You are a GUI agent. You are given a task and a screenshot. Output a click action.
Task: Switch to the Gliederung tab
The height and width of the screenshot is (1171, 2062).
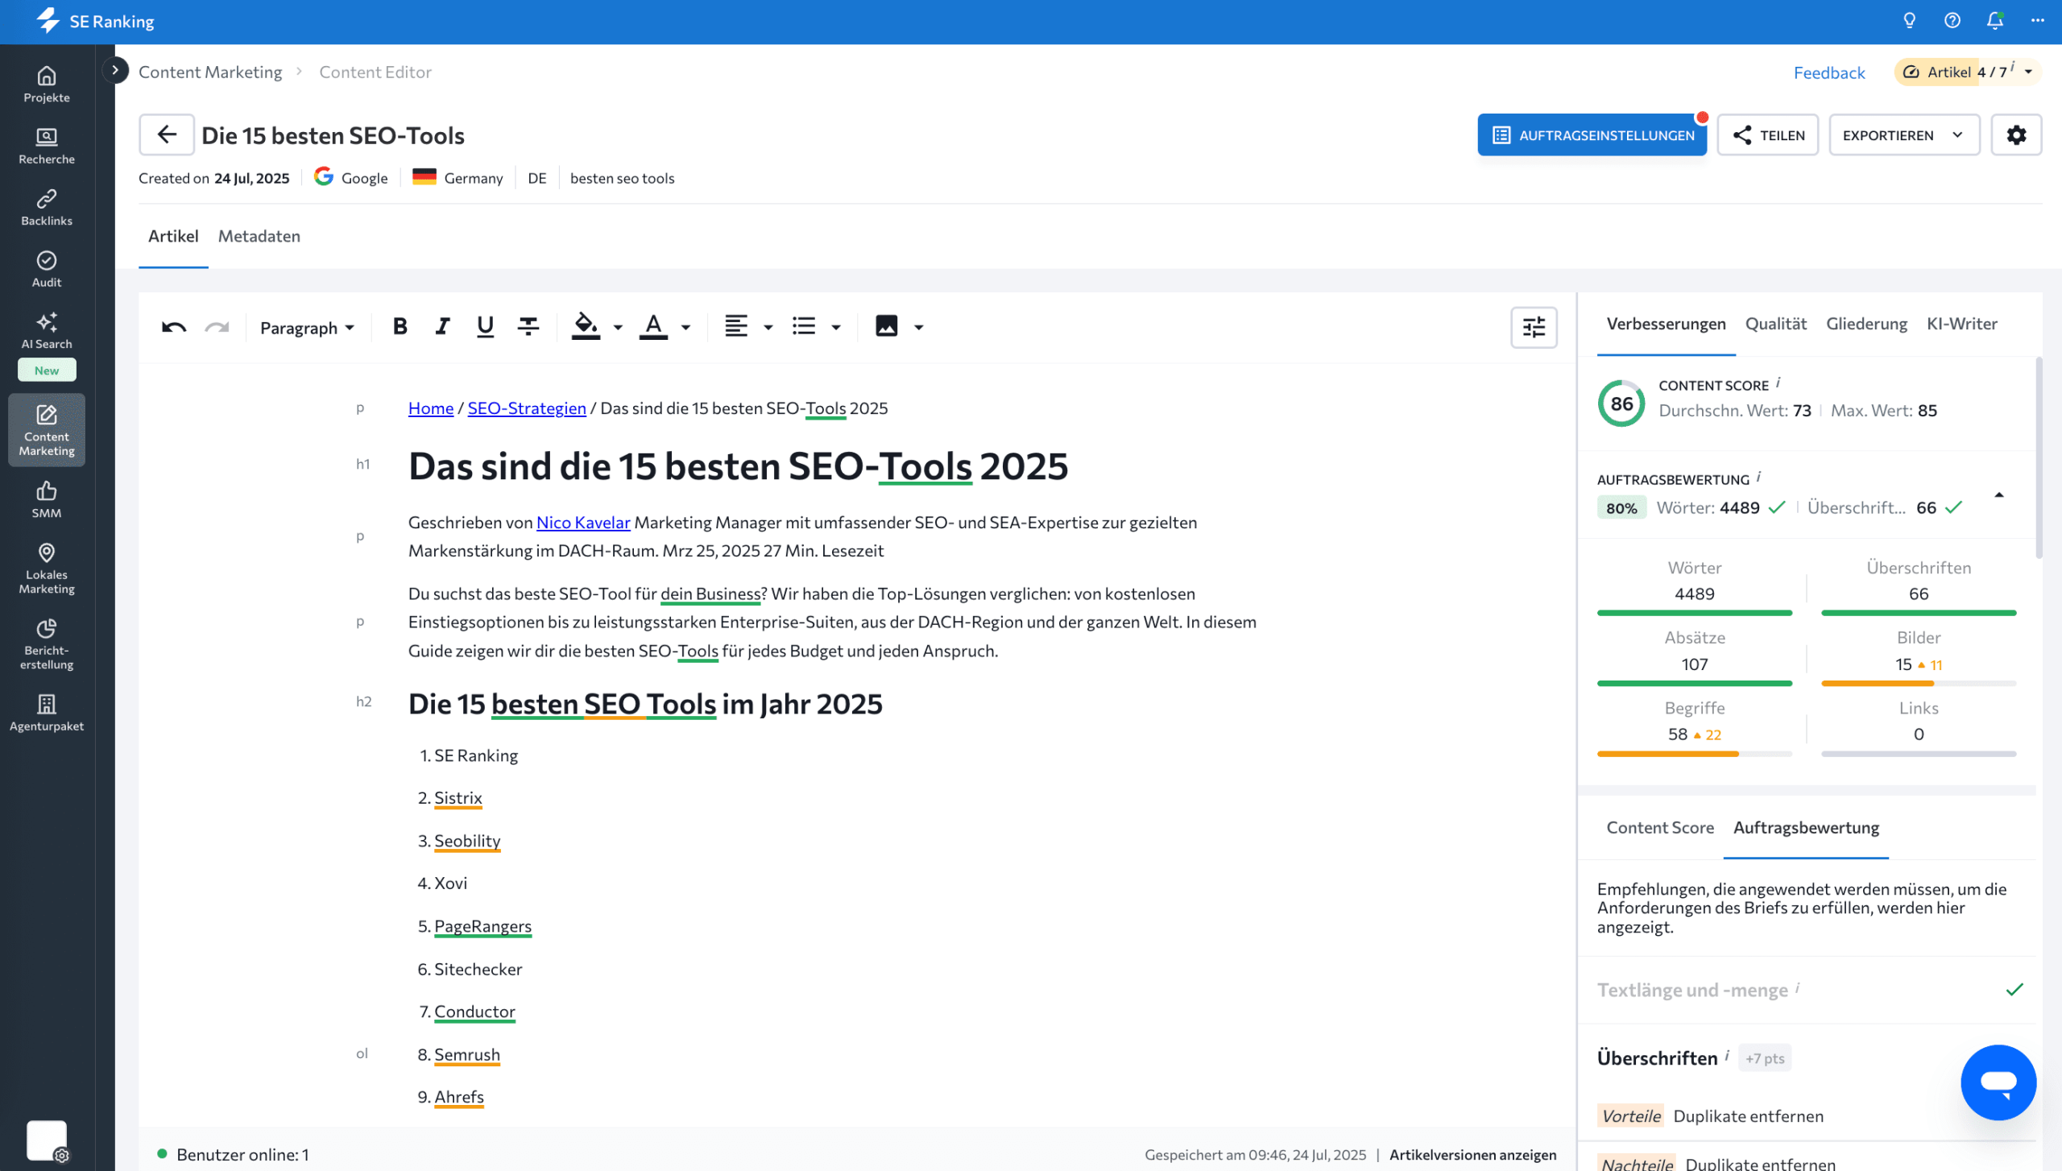click(1866, 324)
